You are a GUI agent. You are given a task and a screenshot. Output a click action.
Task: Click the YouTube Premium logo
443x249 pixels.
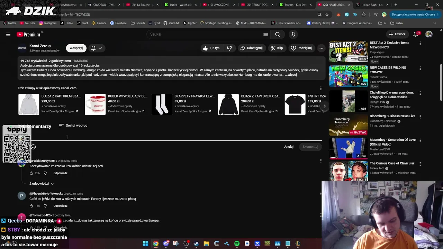tap(28, 34)
